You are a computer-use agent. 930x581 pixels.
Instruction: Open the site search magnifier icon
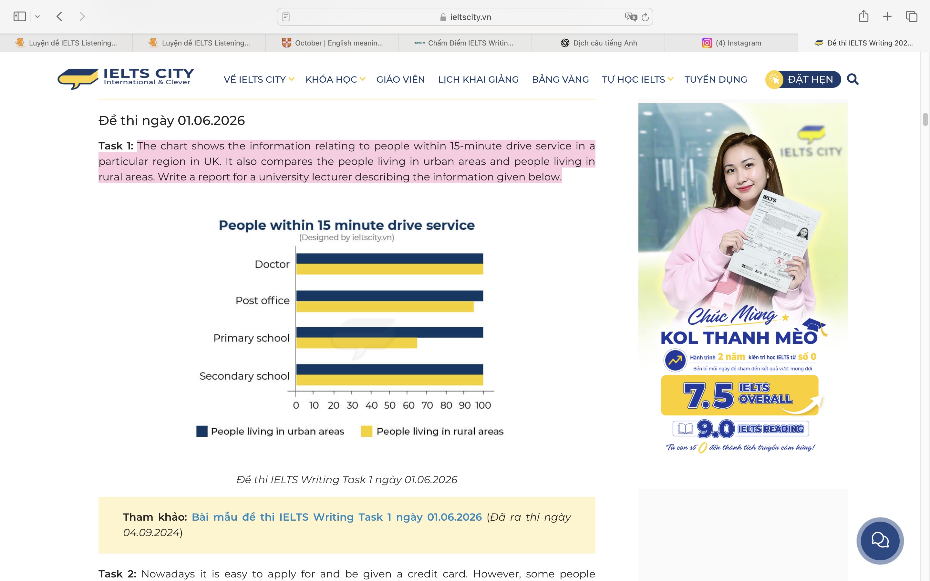click(x=853, y=79)
